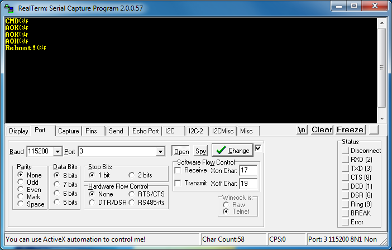
Task: Open the Pins tab
Action: (x=91, y=131)
